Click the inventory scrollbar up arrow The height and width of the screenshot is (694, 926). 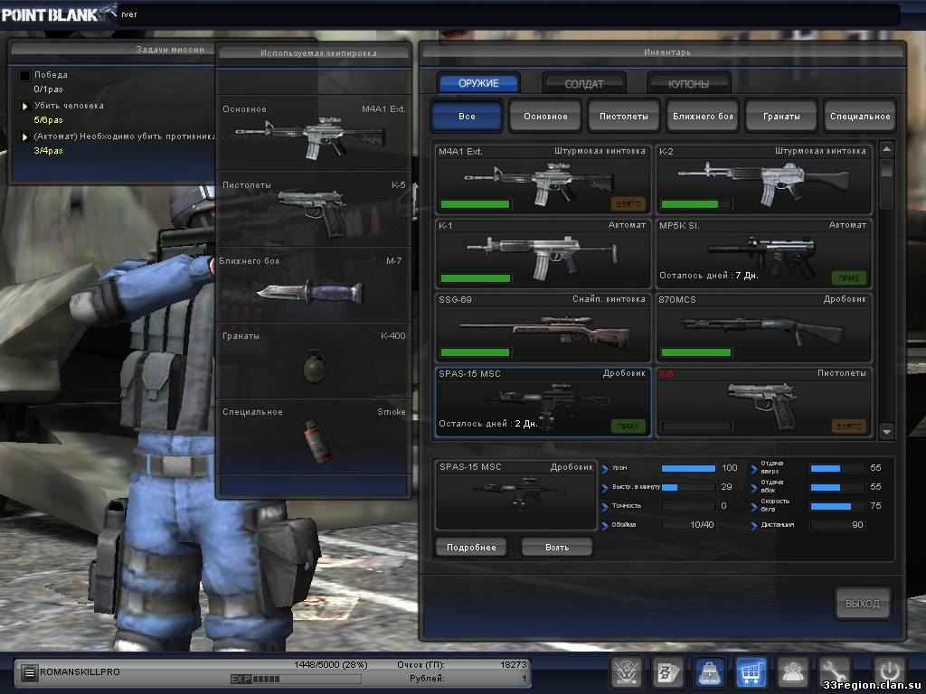[x=886, y=149]
